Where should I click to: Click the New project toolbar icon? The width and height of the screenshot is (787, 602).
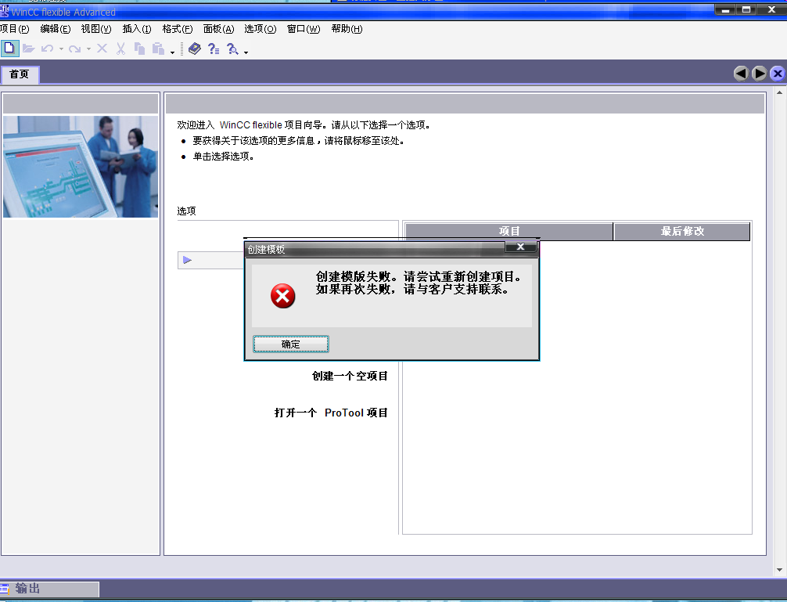point(9,49)
